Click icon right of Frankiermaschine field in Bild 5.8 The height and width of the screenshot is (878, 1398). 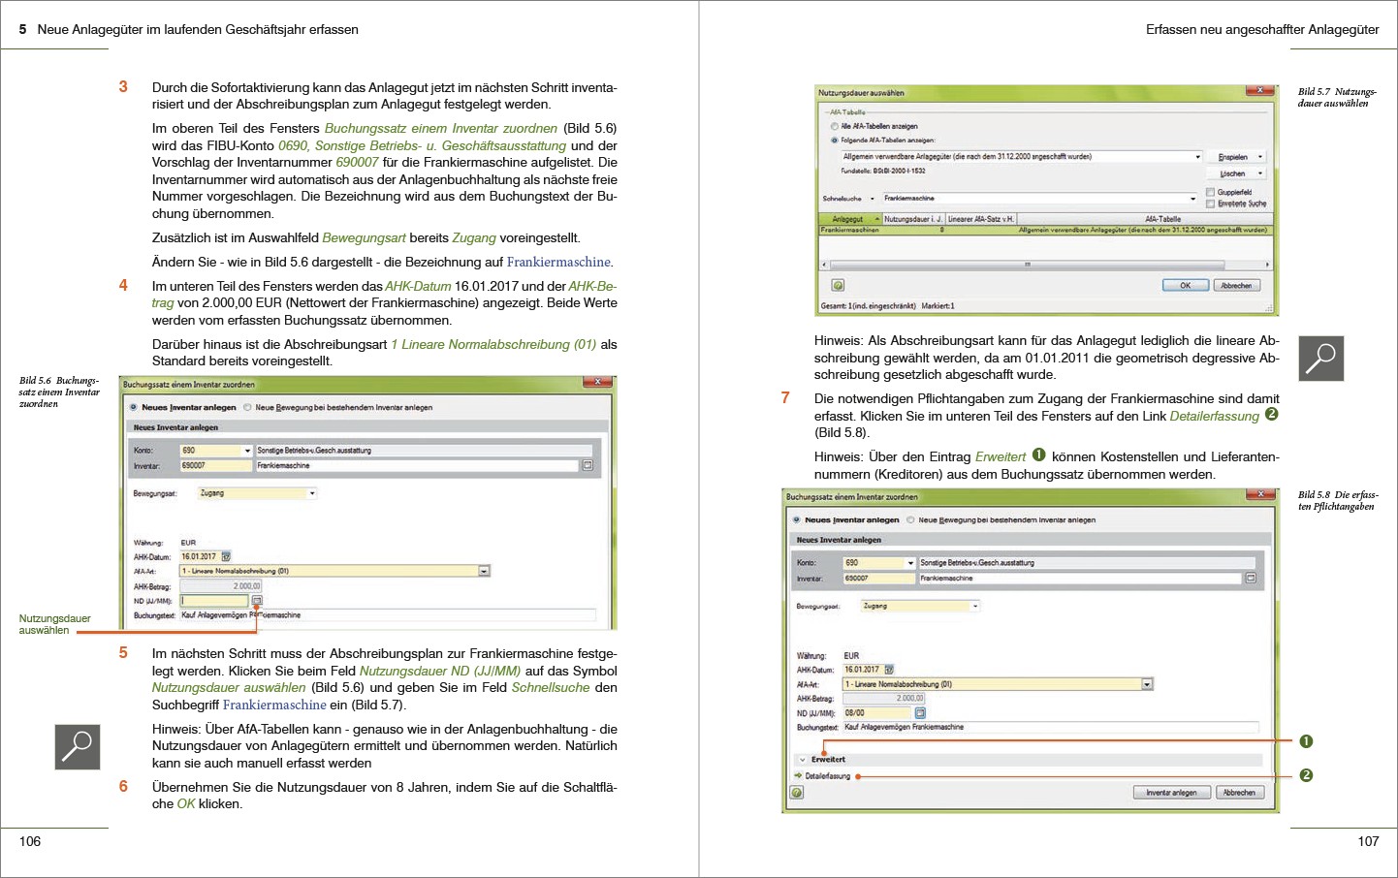[1251, 579]
